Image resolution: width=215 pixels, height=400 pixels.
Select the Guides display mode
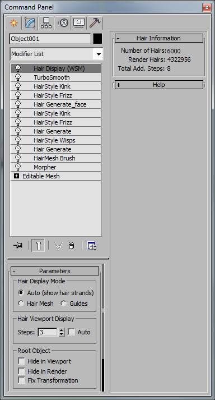click(x=63, y=304)
